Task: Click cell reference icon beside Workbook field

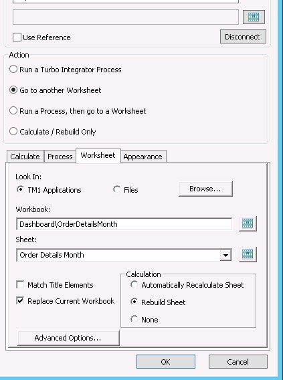Action: pyautogui.click(x=248, y=223)
